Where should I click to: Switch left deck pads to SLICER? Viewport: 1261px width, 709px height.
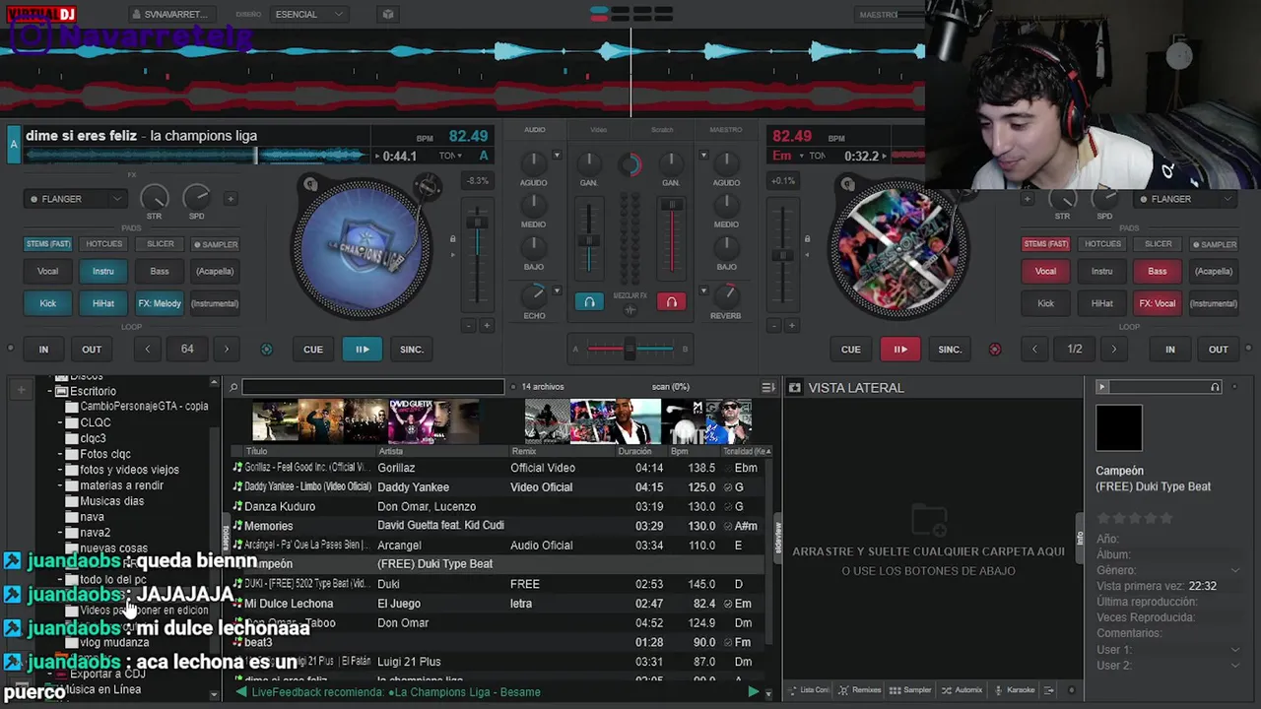(x=160, y=243)
